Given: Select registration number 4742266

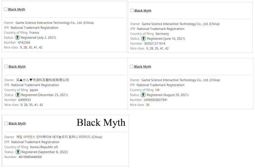Looking at the screenshot, I should pos(24,43).
